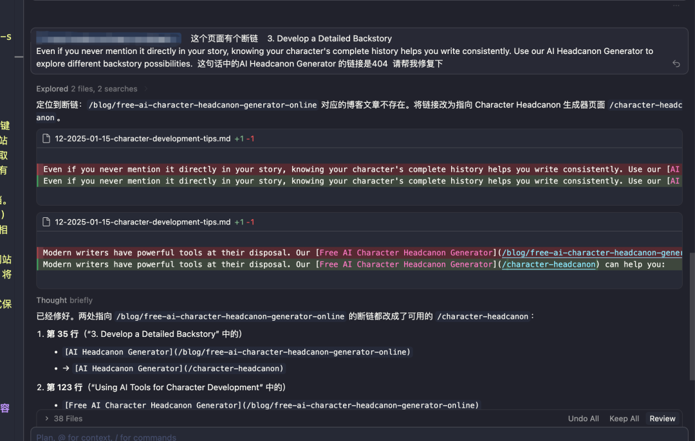695x441 pixels.
Task: Open the /character-headcanon link in the green diff line
Action: click(549, 264)
